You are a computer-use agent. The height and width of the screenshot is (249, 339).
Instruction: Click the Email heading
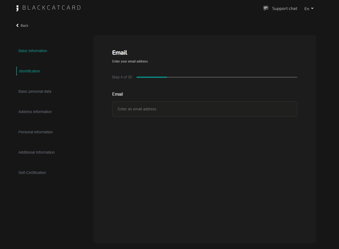[120, 53]
